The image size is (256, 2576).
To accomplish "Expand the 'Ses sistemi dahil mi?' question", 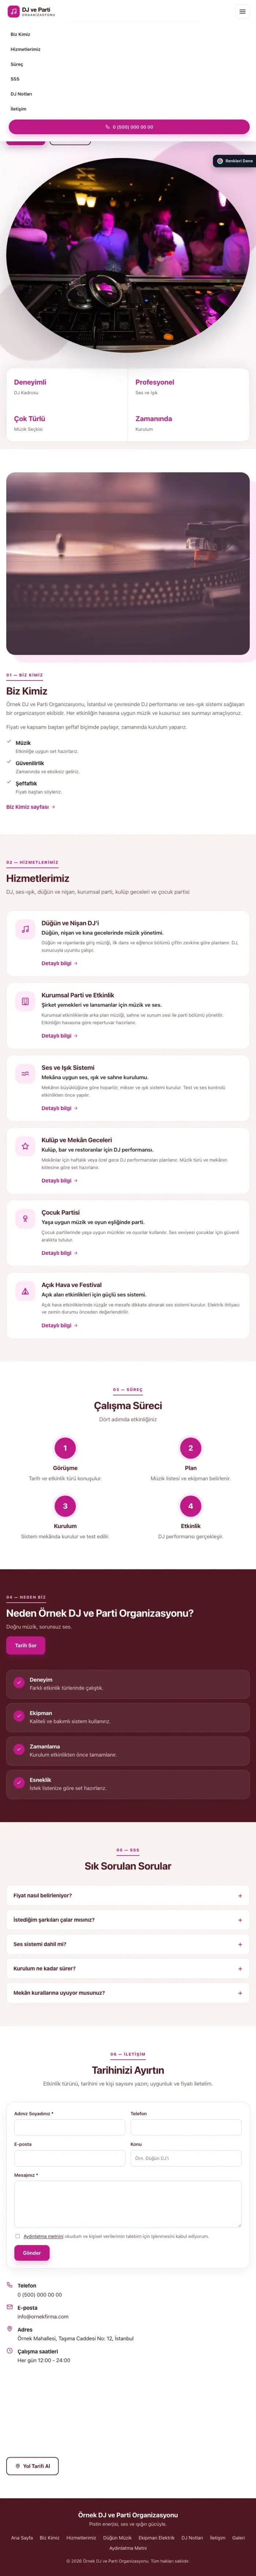I will point(128,1944).
